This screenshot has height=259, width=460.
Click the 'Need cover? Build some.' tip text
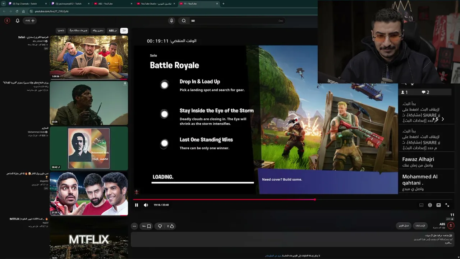tap(282, 180)
